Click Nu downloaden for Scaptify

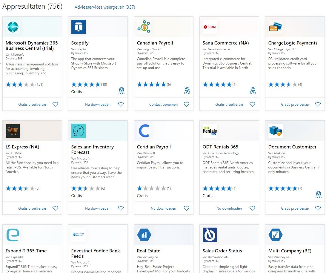click(x=98, y=105)
